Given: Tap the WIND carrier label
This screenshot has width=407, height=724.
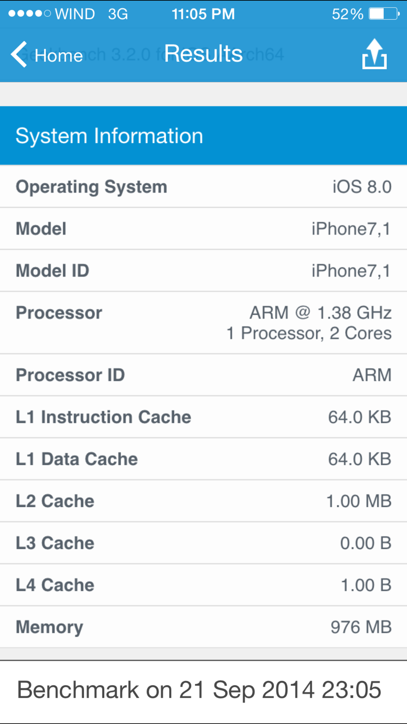Looking at the screenshot, I should 75,14.
